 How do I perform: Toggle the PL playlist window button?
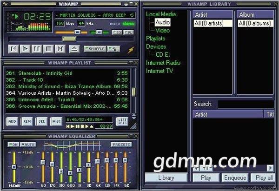tap(128, 33)
